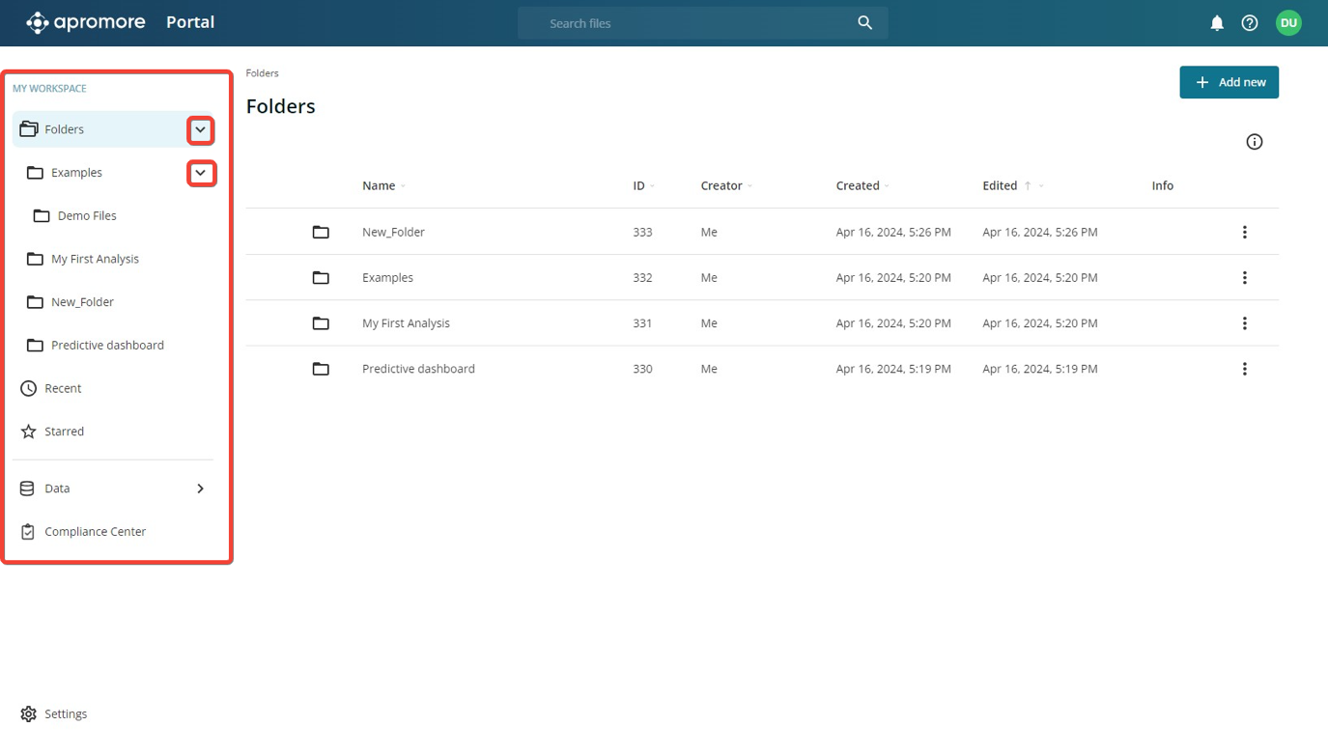The image size is (1328, 754).
Task: Select Demo Files in sidebar tree
Action: 87,215
